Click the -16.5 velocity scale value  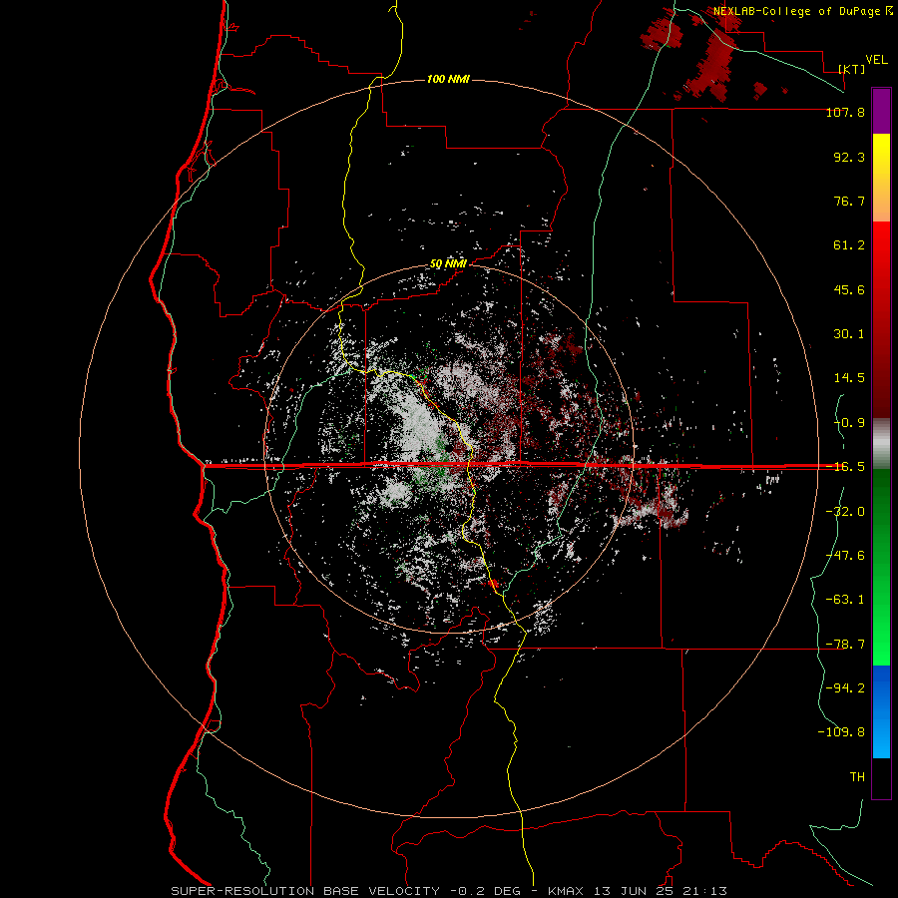click(845, 467)
